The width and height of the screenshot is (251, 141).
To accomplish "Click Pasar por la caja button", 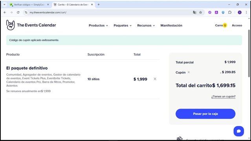I will coord(205,114).
